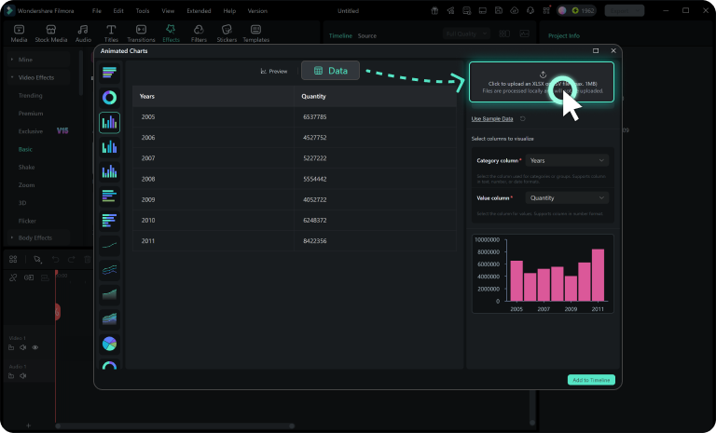Select the horizontal bar chart icon

click(110, 73)
